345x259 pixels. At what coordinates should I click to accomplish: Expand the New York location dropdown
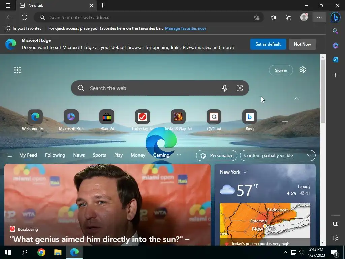tap(245, 172)
